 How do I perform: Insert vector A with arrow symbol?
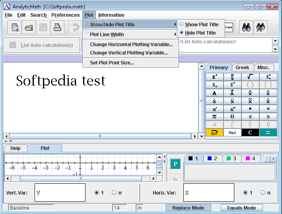tap(232, 93)
